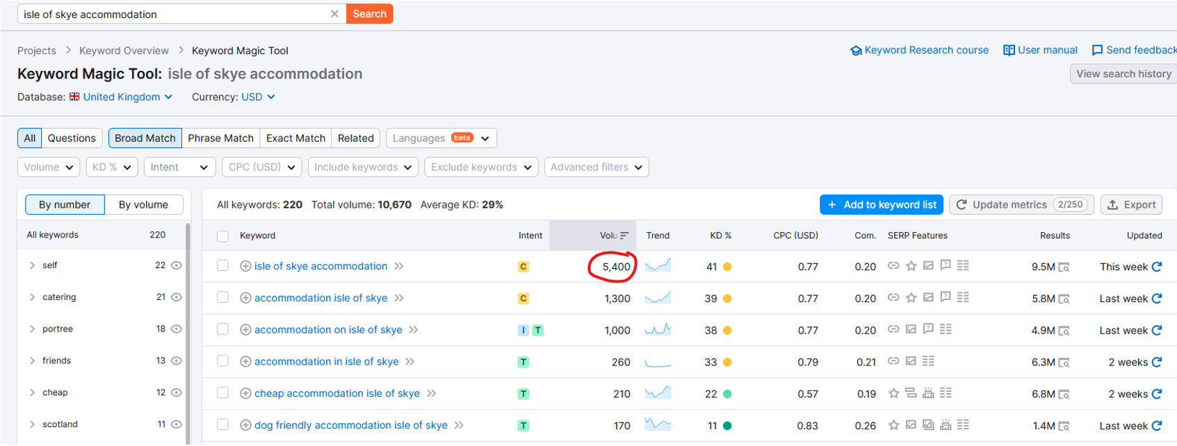Click Transactional intent badge on cheap accommodation row
The image size is (1177, 446).
pyautogui.click(x=523, y=394)
